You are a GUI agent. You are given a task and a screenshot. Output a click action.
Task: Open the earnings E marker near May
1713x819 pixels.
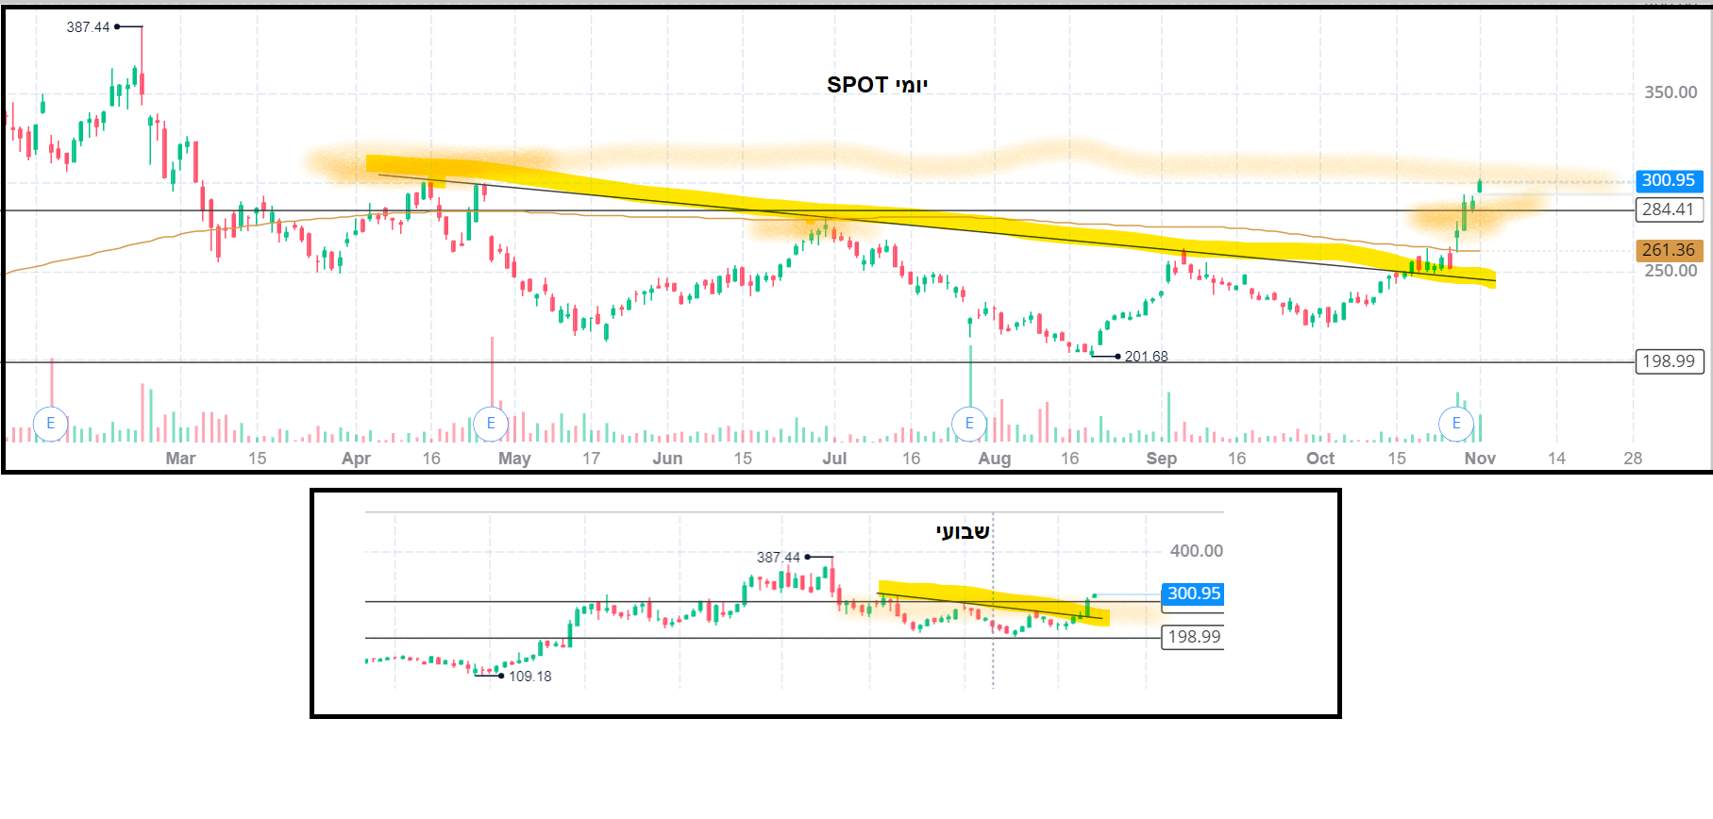(491, 424)
